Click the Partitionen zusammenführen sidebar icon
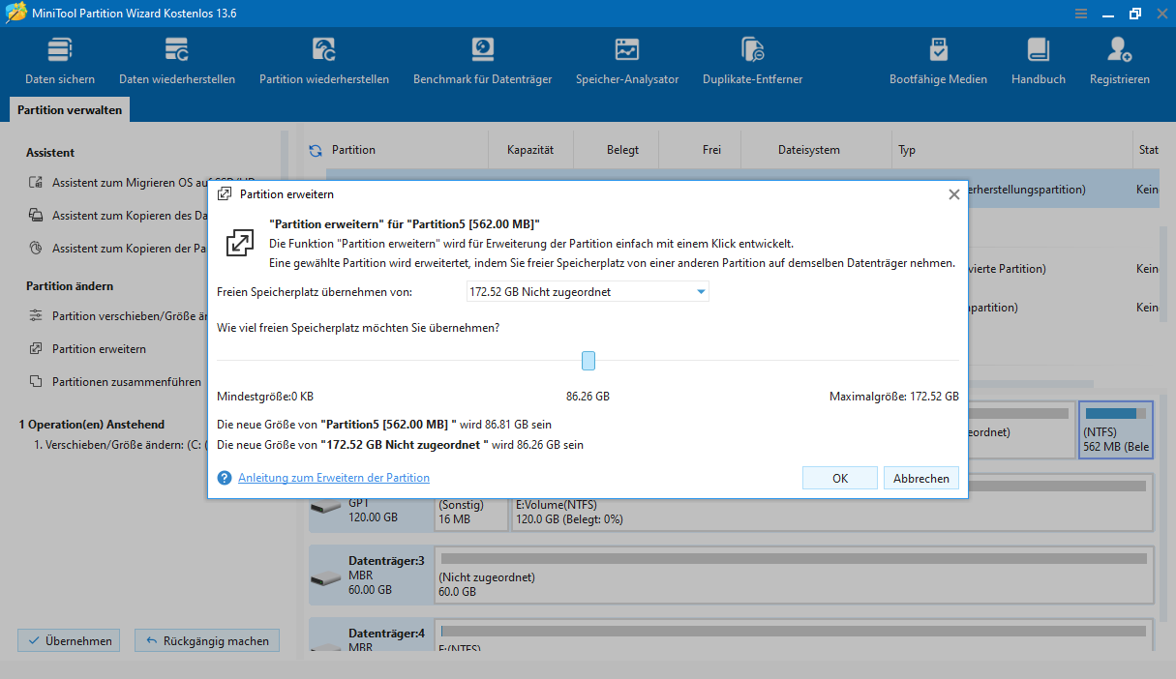Screen dimensions: 1176x679 36,381
